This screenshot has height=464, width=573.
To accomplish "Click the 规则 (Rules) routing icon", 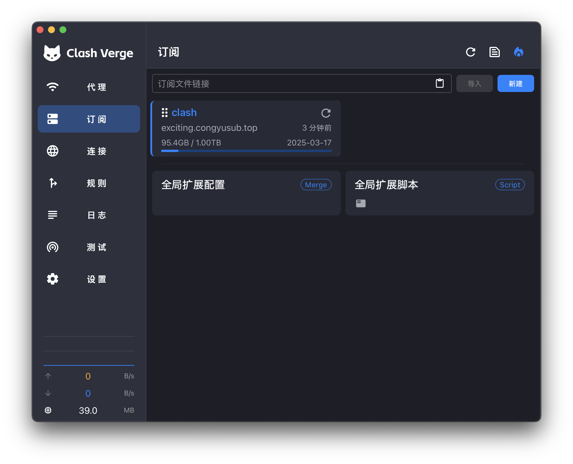I will (x=52, y=183).
